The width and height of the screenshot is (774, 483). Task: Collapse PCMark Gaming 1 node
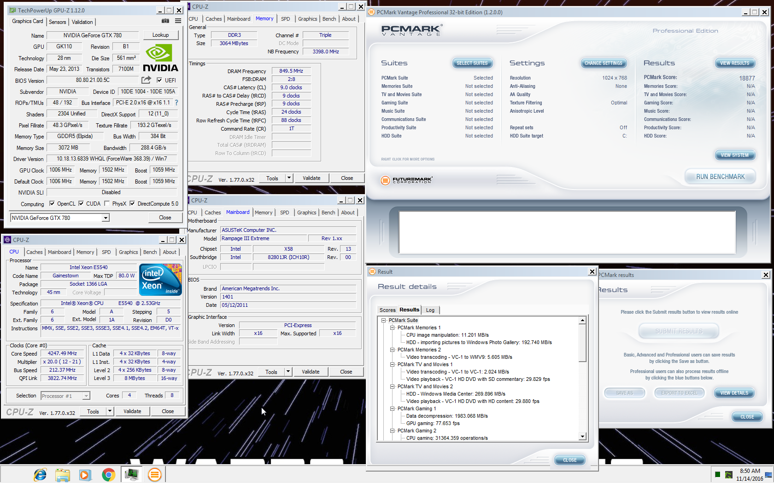click(392, 408)
